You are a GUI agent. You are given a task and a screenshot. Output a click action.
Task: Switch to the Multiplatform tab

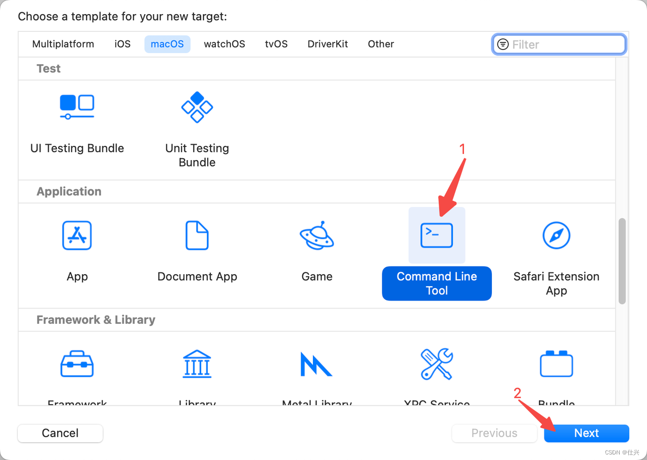coord(63,44)
